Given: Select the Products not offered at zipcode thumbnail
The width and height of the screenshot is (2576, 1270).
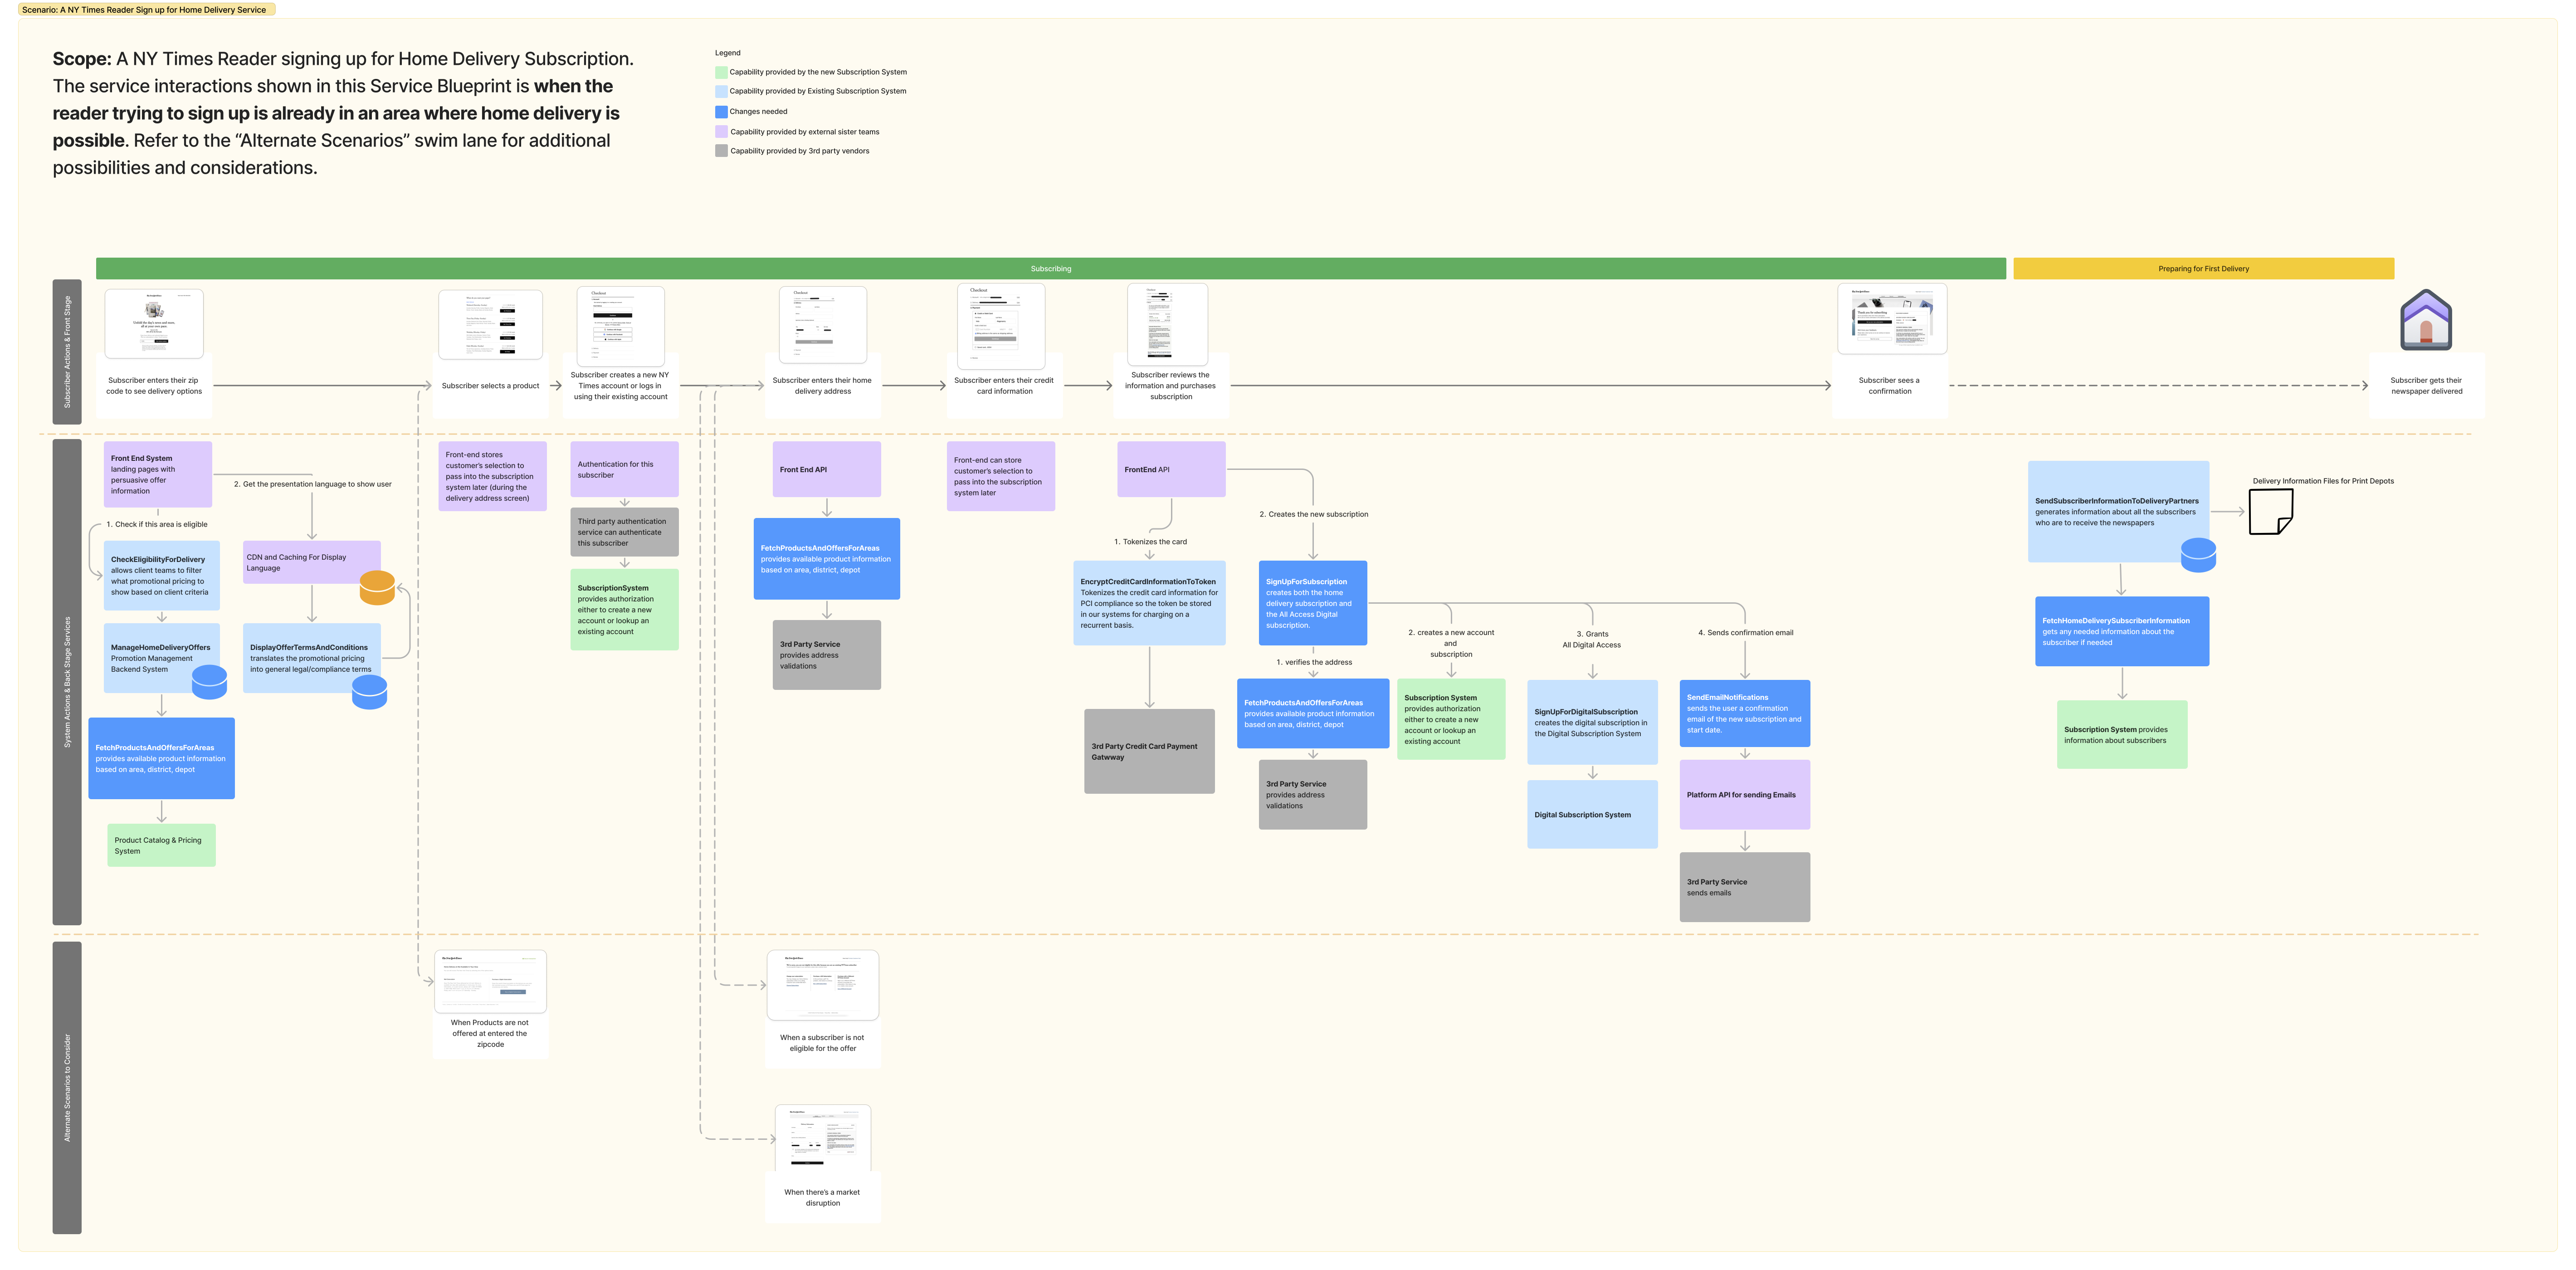Looking at the screenshot, I should click(490, 981).
